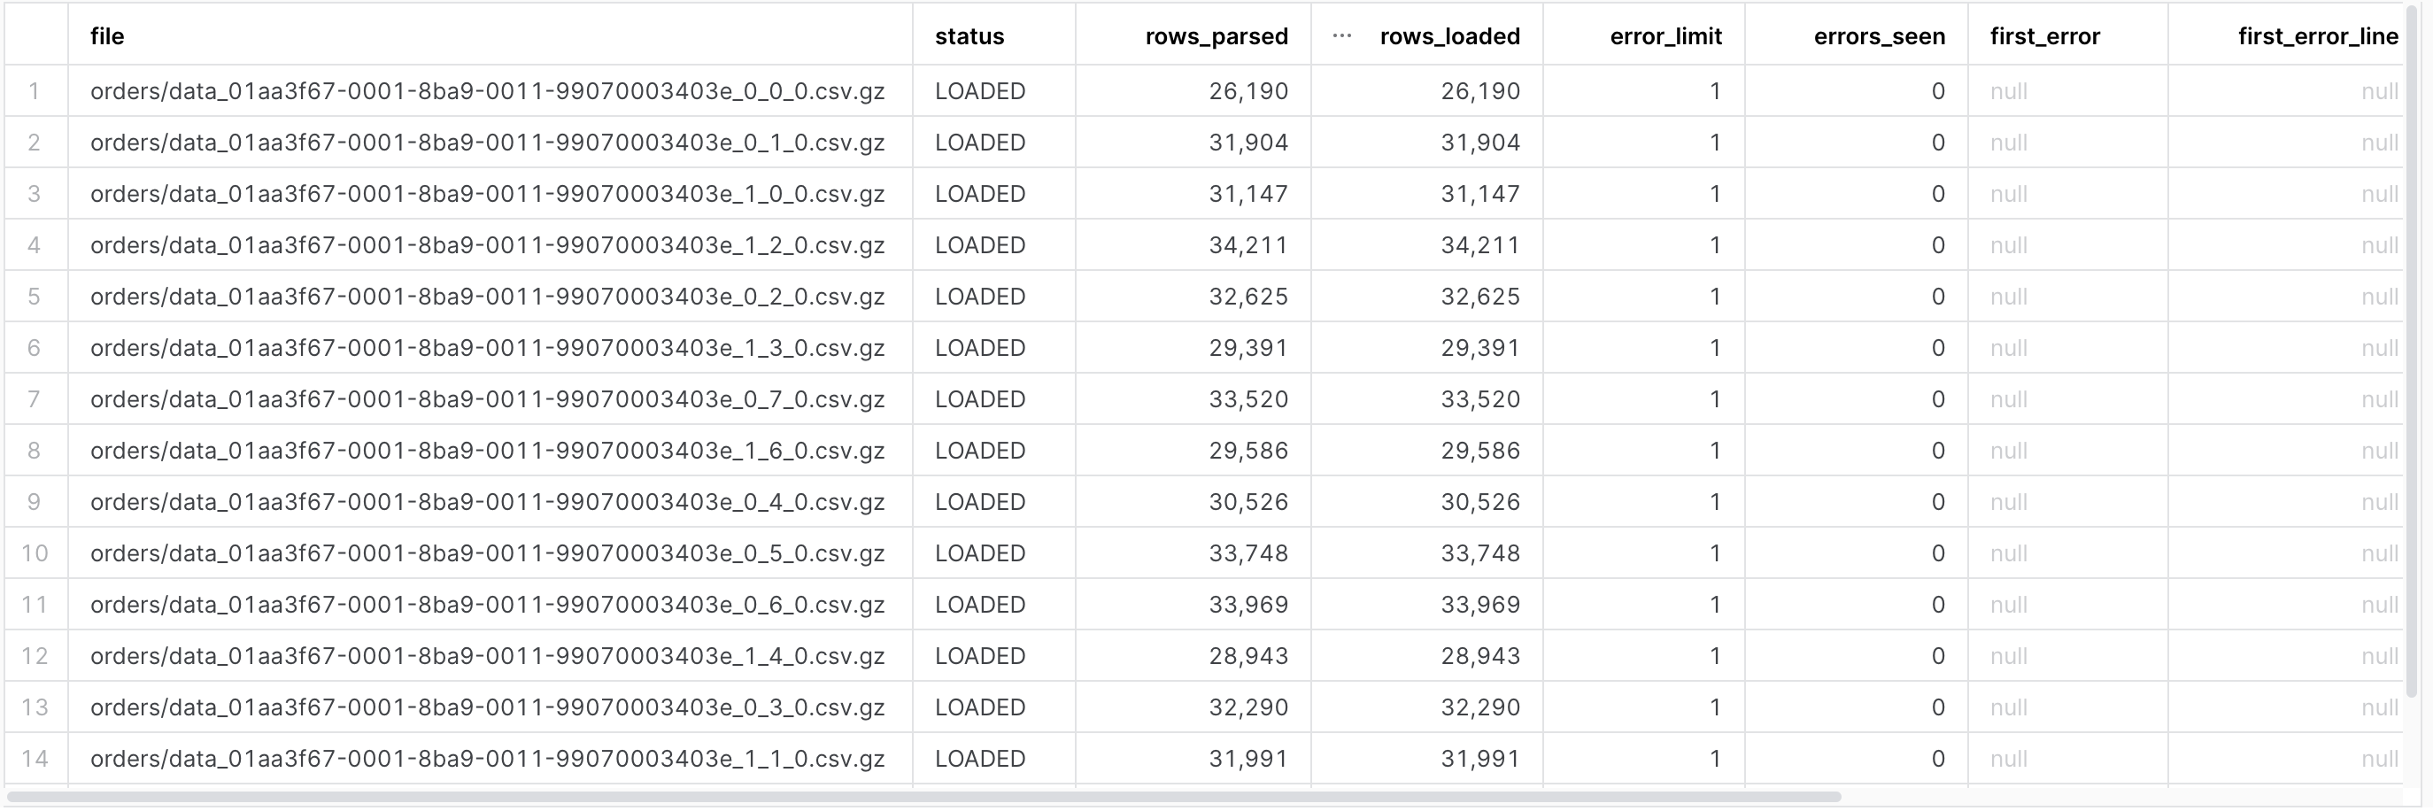Click the rows_parsed cell showing 28,943
Screen dimensions: 2433x811
pos(1247,656)
